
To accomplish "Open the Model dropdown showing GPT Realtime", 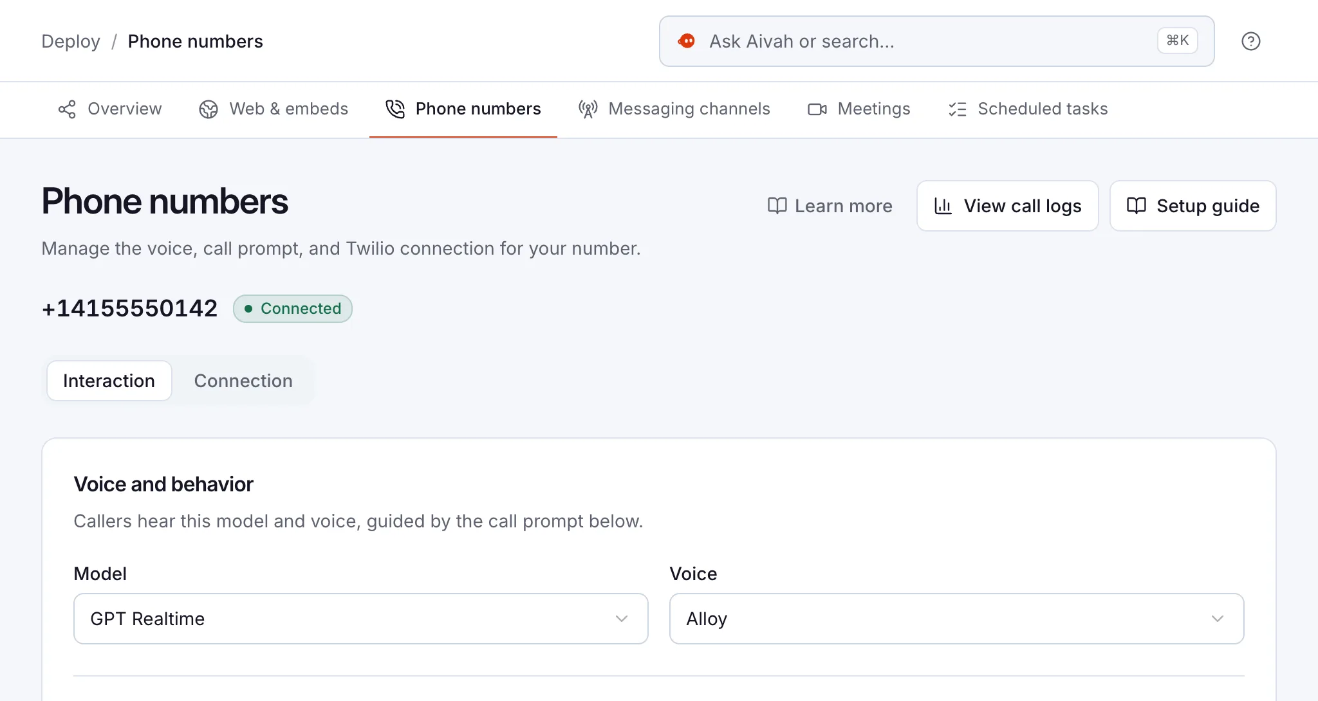I will coord(360,619).
